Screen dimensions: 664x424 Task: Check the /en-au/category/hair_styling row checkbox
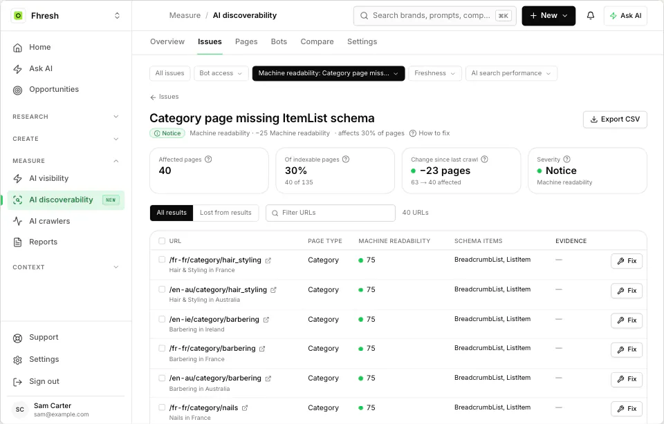(x=162, y=289)
